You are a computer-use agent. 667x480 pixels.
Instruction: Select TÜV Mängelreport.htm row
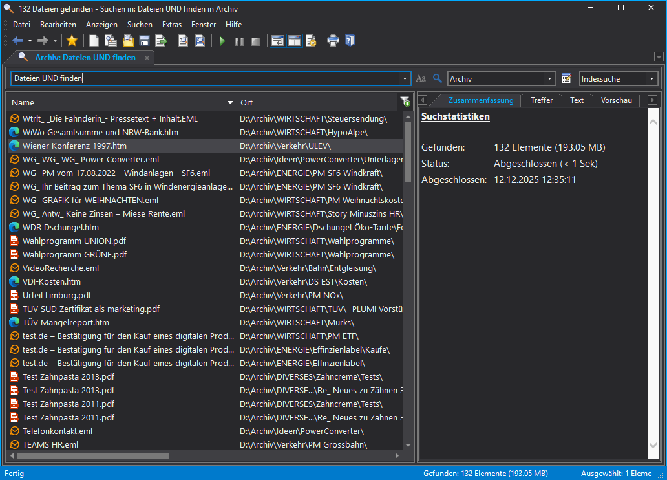(x=206, y=322)
